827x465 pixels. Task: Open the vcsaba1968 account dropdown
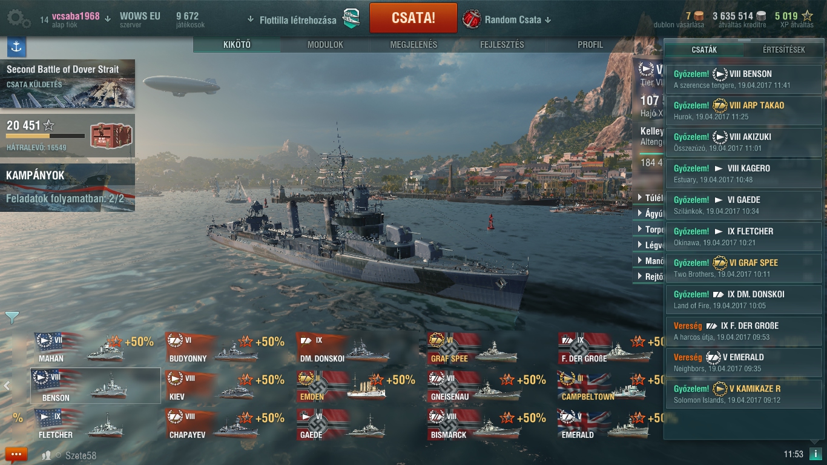(x=76, y=17)
